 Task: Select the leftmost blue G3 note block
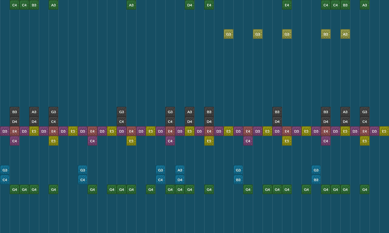[5, 170]
